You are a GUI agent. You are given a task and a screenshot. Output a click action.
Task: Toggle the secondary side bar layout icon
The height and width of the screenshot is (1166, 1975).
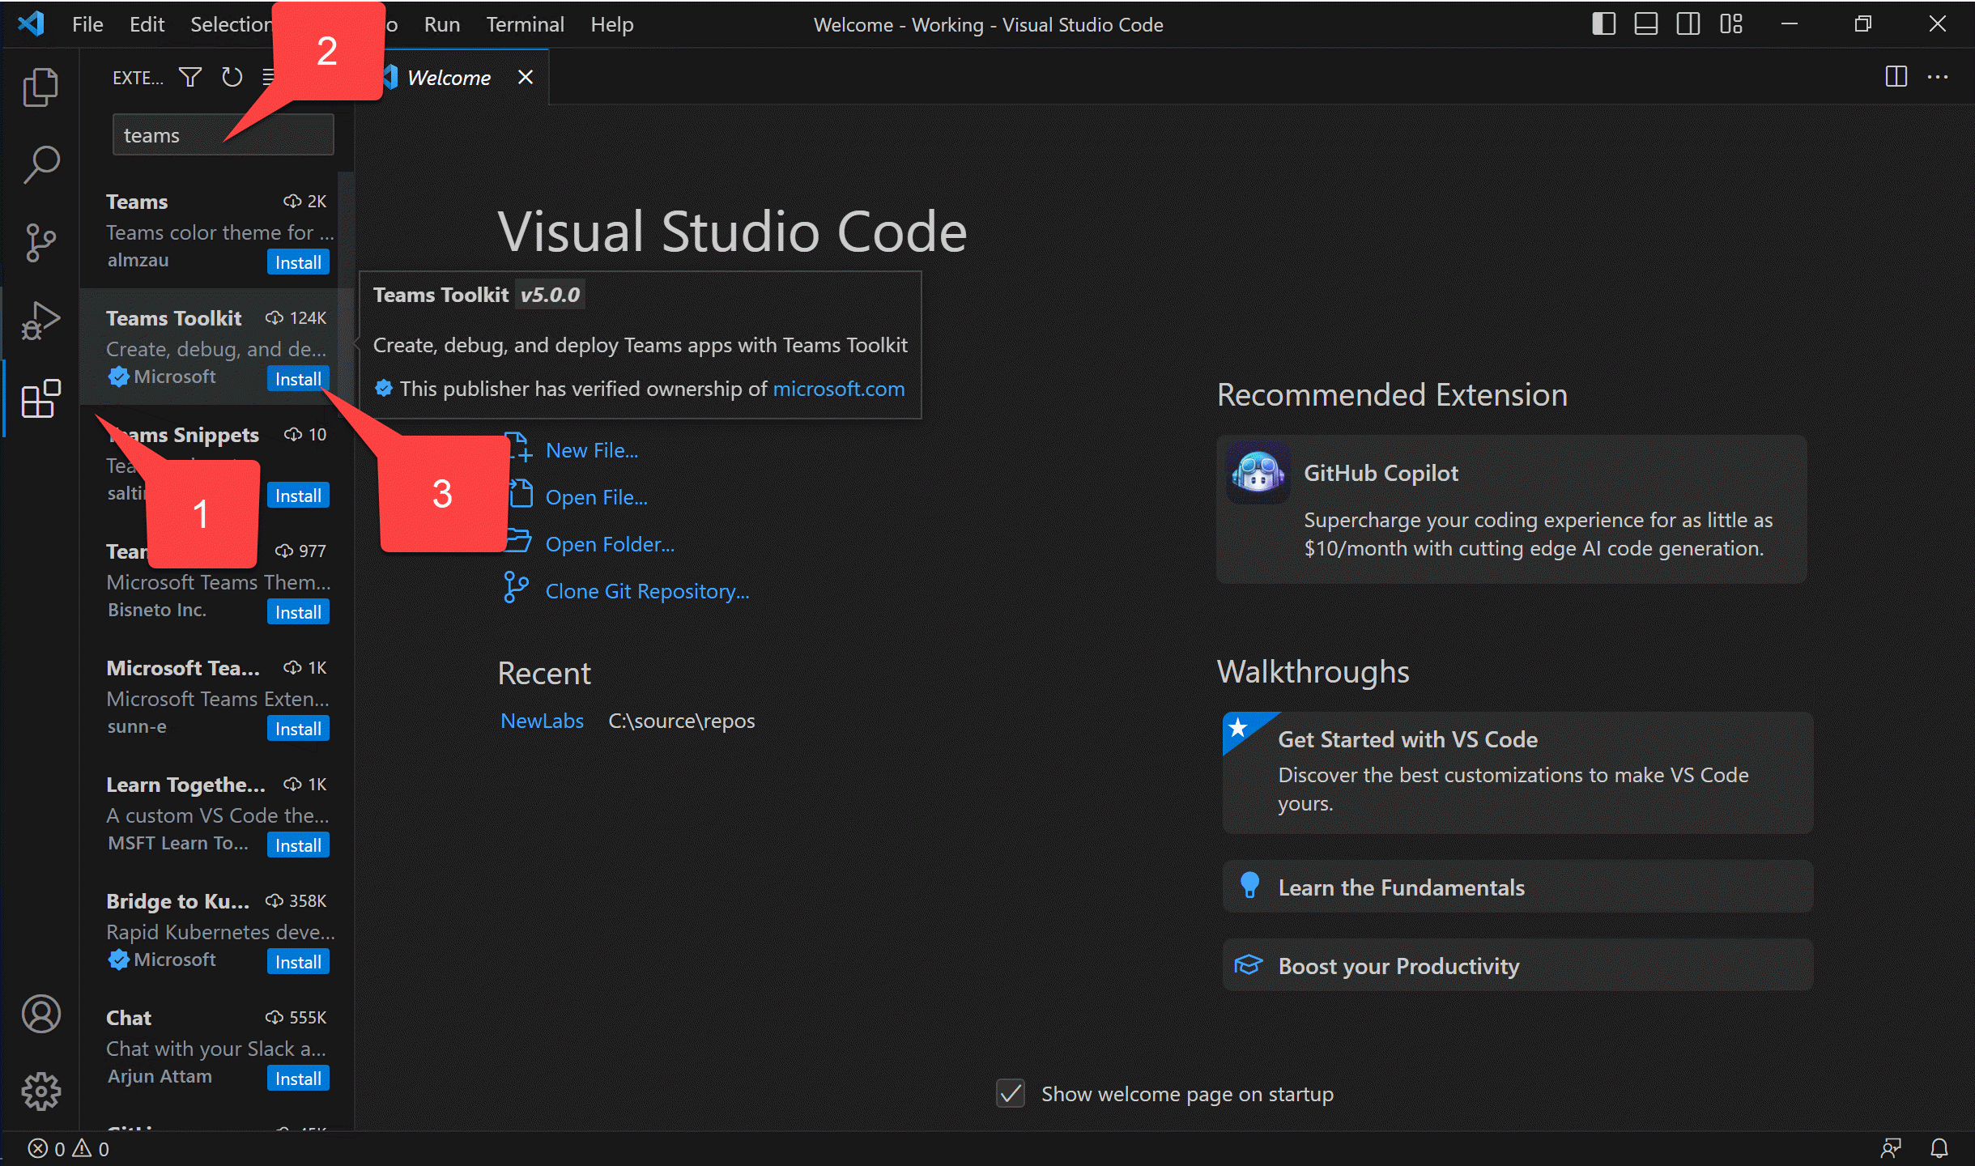click(1688, 24)
